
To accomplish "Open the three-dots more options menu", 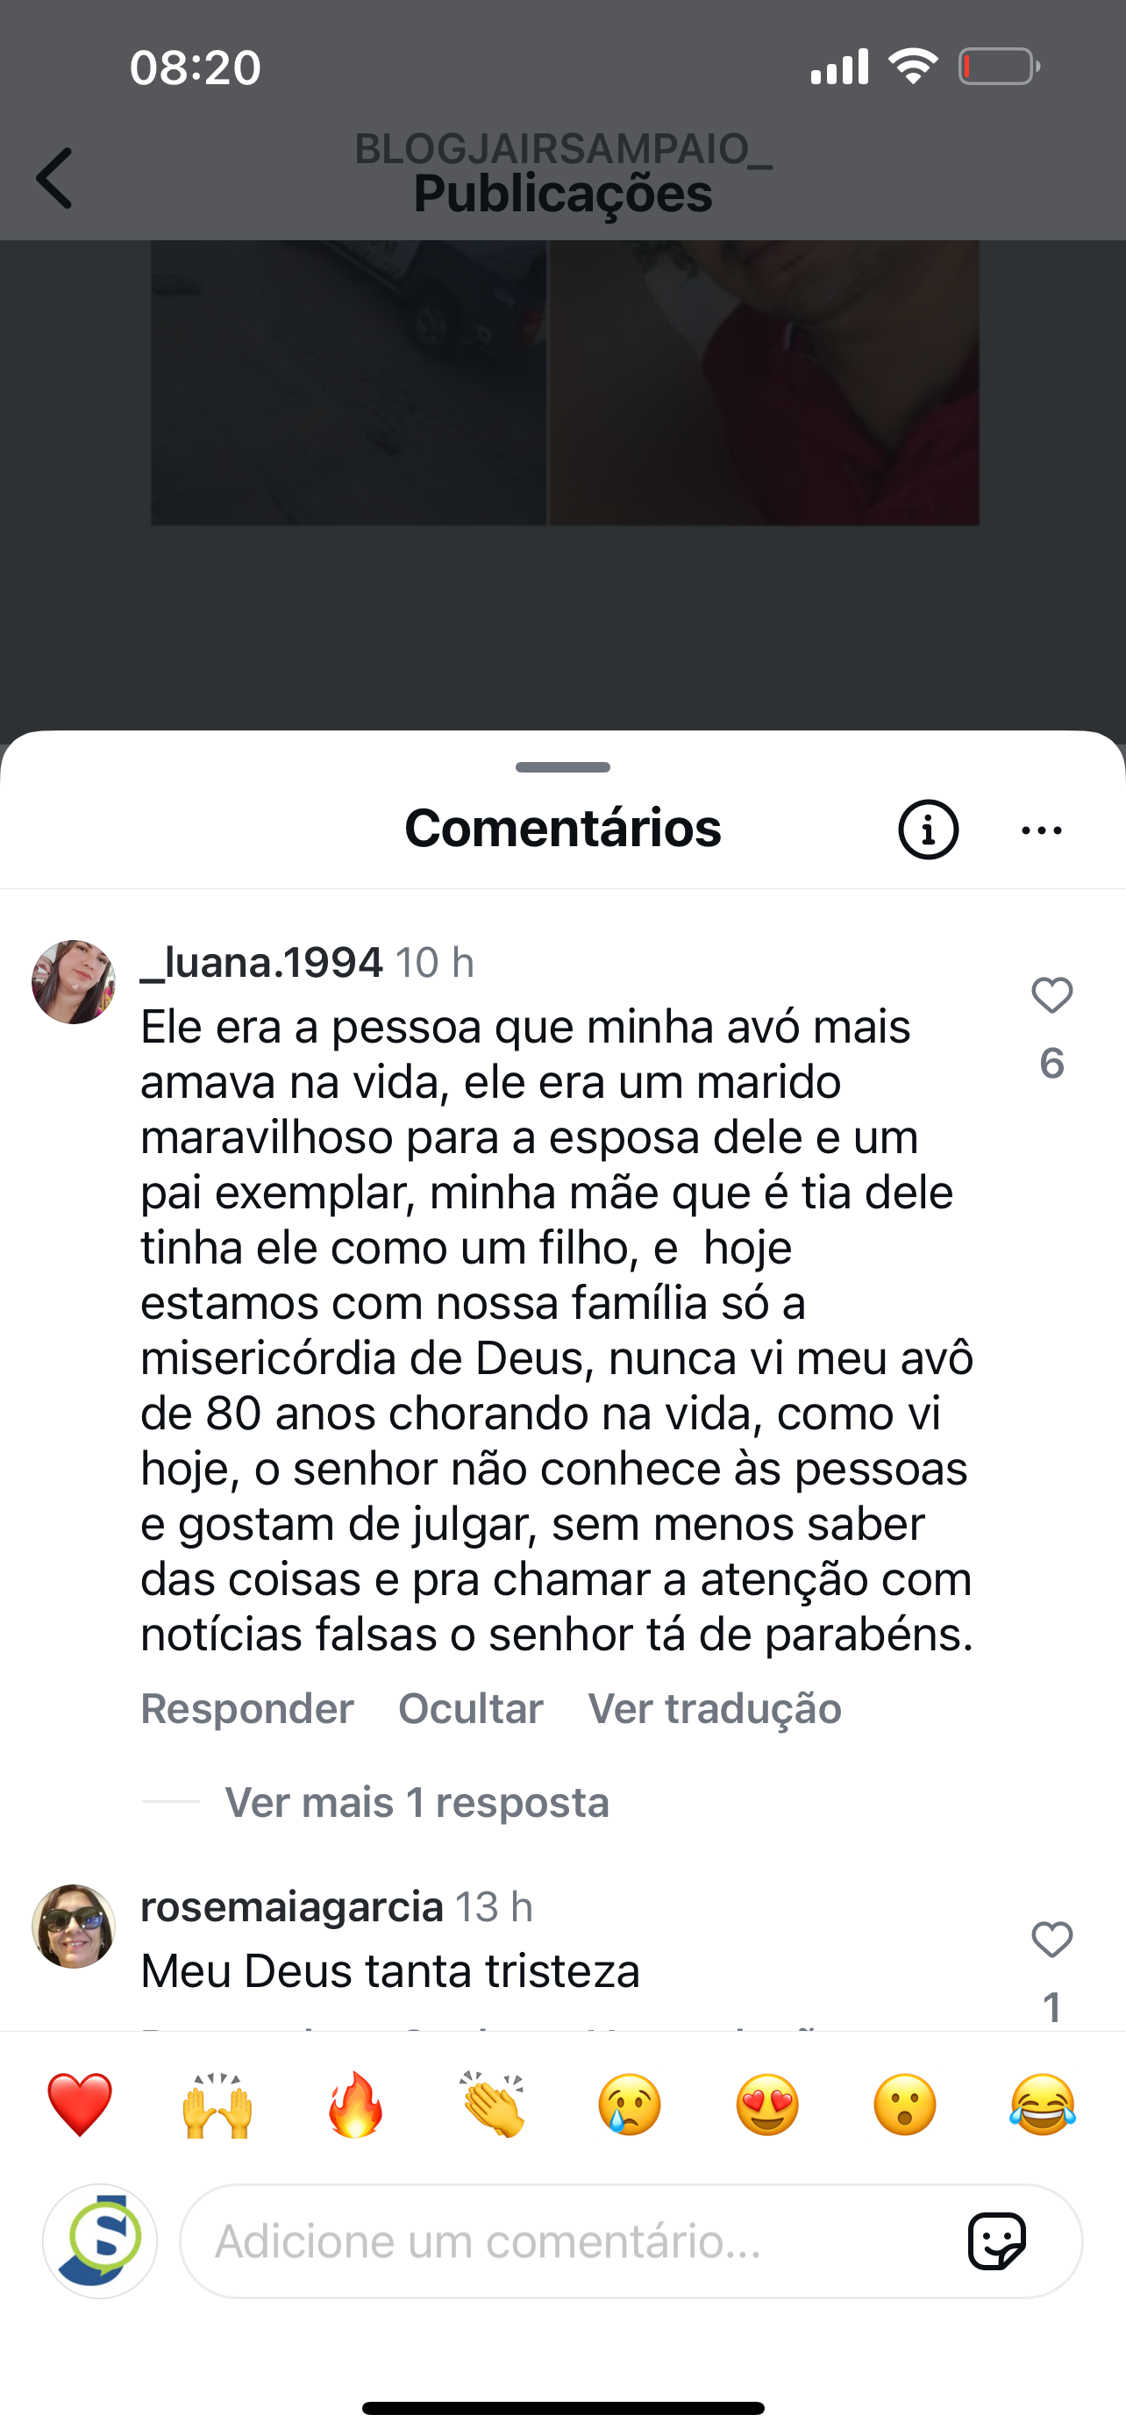I will coord(1042,830).
